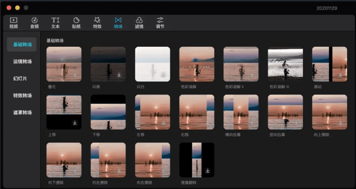356x189 pixels.
Task: Go to 特效转场 category
Action: coord(23,95)
